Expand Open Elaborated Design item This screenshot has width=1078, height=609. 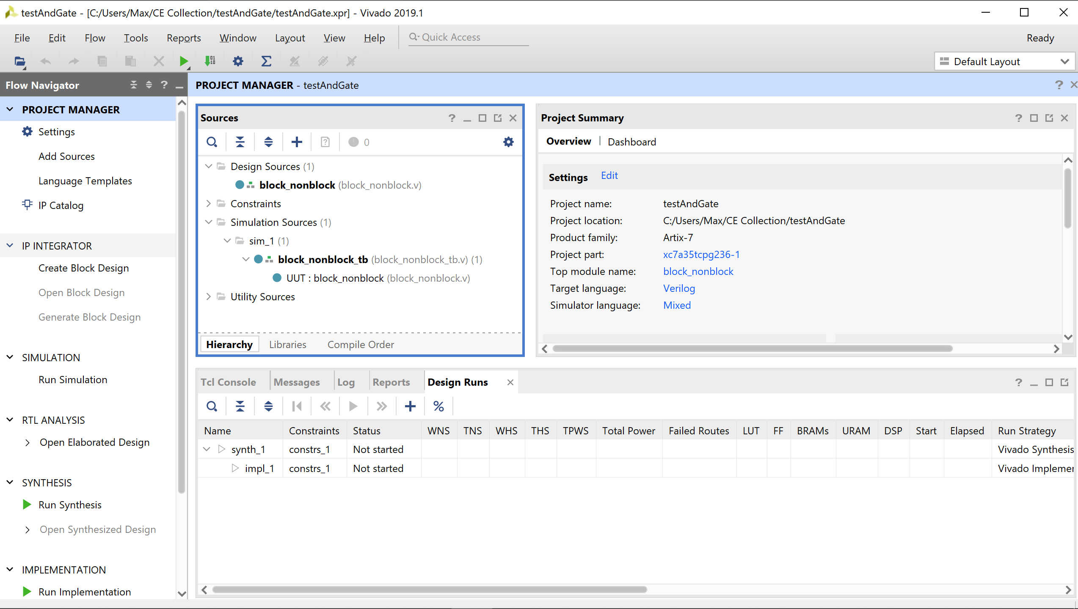click(28, 442)
